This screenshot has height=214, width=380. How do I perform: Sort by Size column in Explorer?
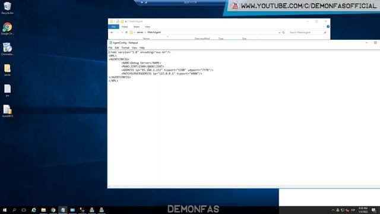click(244, 39)
